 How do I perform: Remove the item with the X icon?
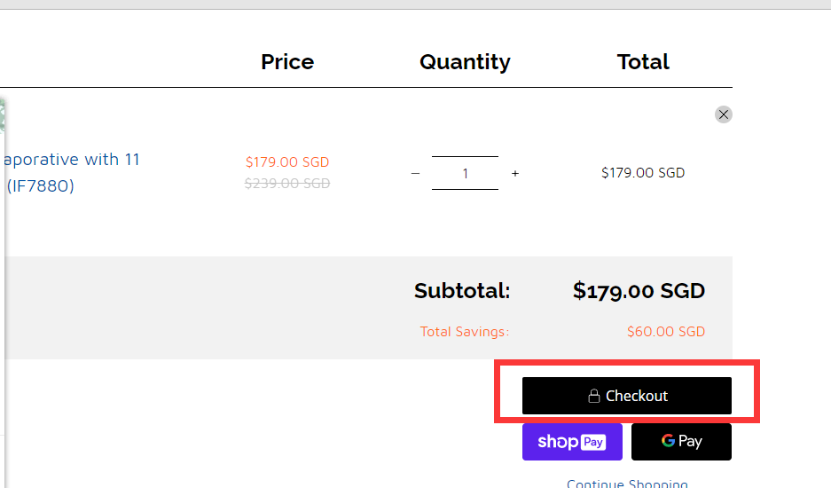(x=724, y=114)
